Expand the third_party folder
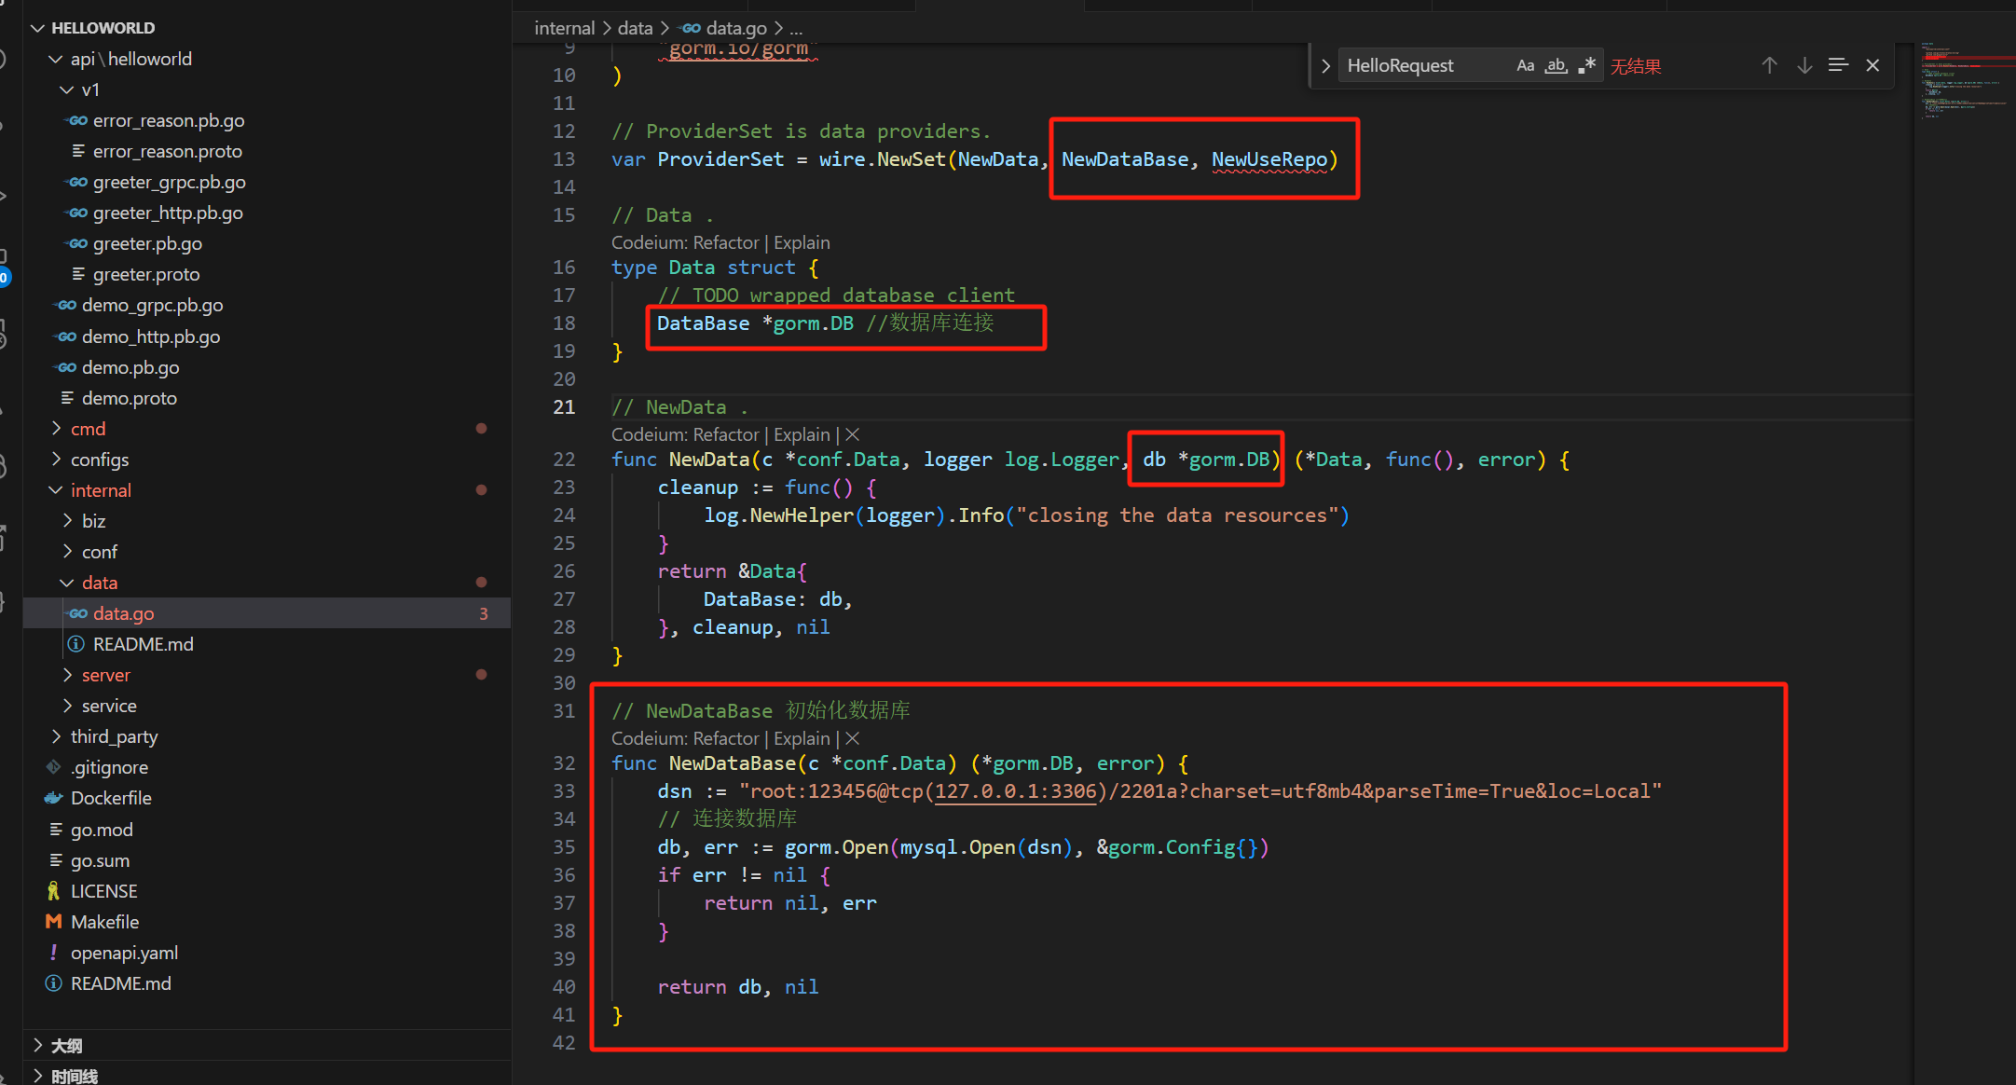Image resolution: width=2016 pixels, height=1085 pixels. click(x=56, y=736)
